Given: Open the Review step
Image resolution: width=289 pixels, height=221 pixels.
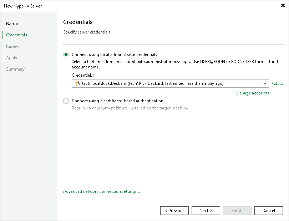Looking at the screenshot, I should 13,46.
